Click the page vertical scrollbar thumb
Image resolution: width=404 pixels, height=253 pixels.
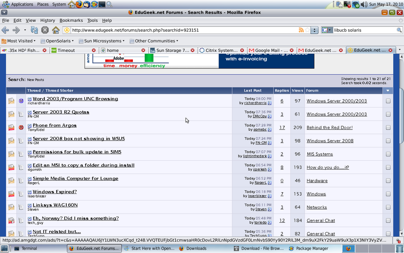coord(401,116)
